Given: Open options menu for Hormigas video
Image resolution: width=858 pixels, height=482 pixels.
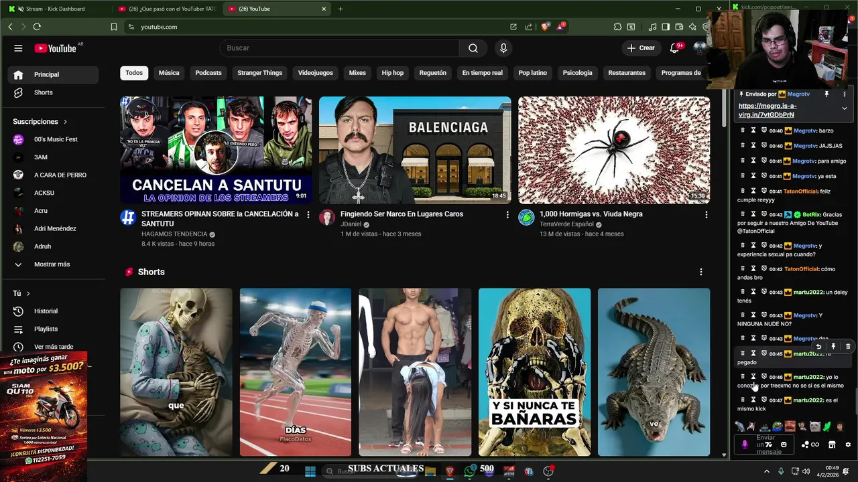Looking at the screenshot, I should (x=706, y=215).
